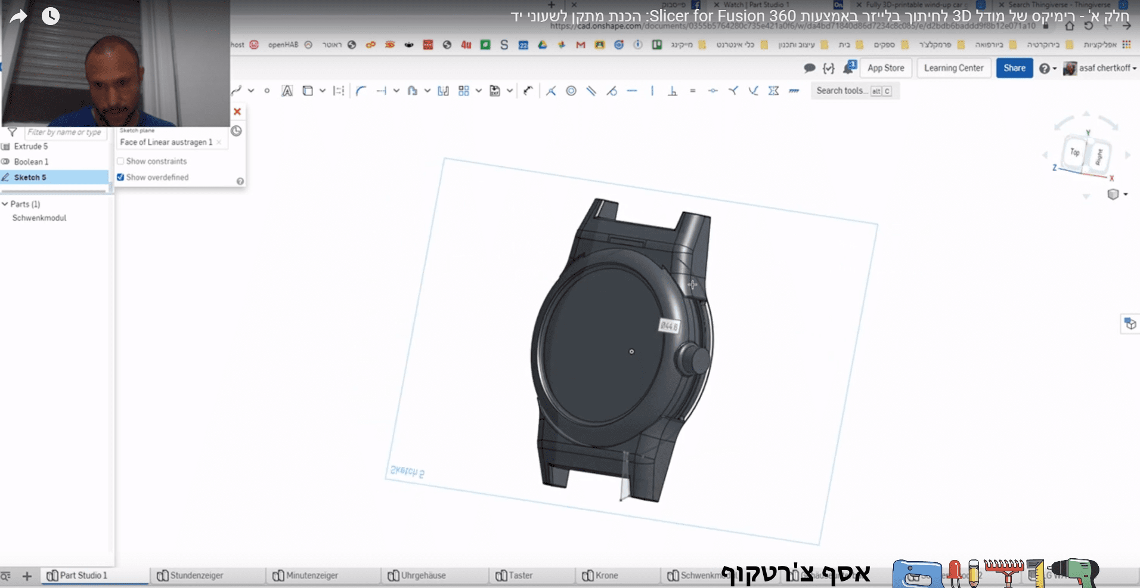Uncheck the Show overdefined checkbox
This screenshot has width=1140, height=588.
click(x=120, y=177)
